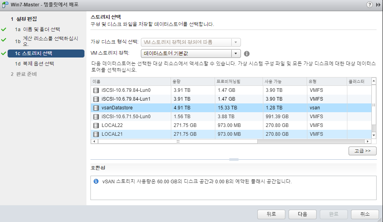Click the double-arrow expand icon in title bar

(378, 5)
